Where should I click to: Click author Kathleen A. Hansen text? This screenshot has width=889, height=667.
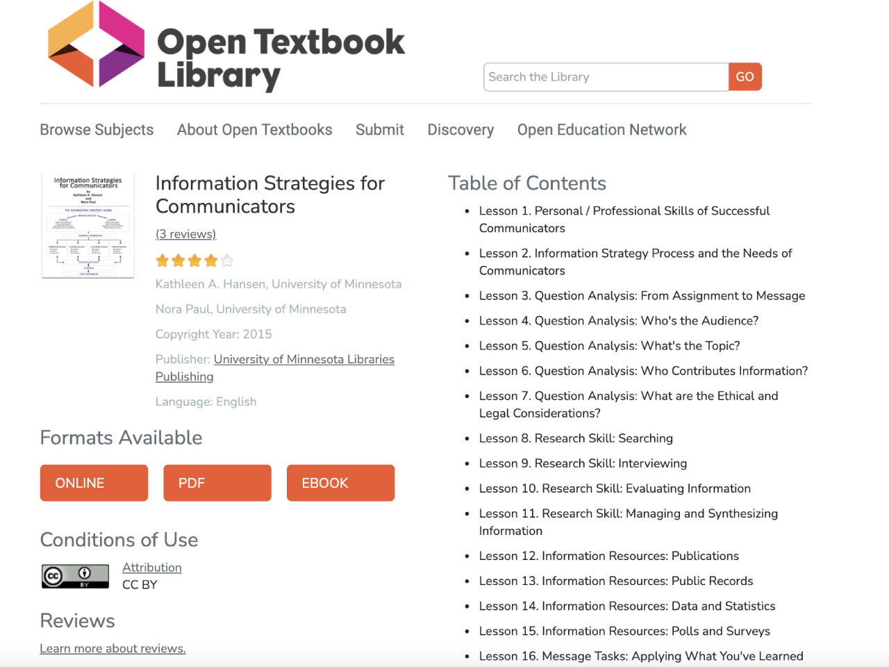(279, 284)
